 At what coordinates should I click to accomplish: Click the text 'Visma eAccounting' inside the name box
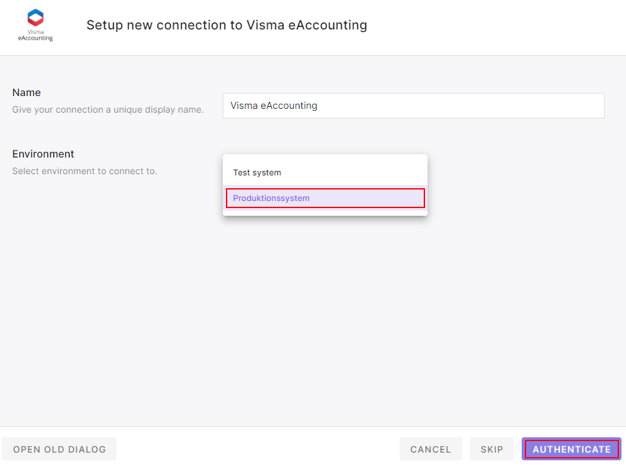(x=274, y=106)
